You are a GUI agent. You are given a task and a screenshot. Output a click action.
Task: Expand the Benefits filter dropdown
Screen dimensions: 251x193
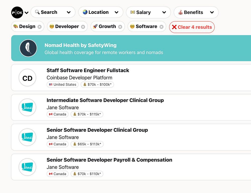point(196,12)
